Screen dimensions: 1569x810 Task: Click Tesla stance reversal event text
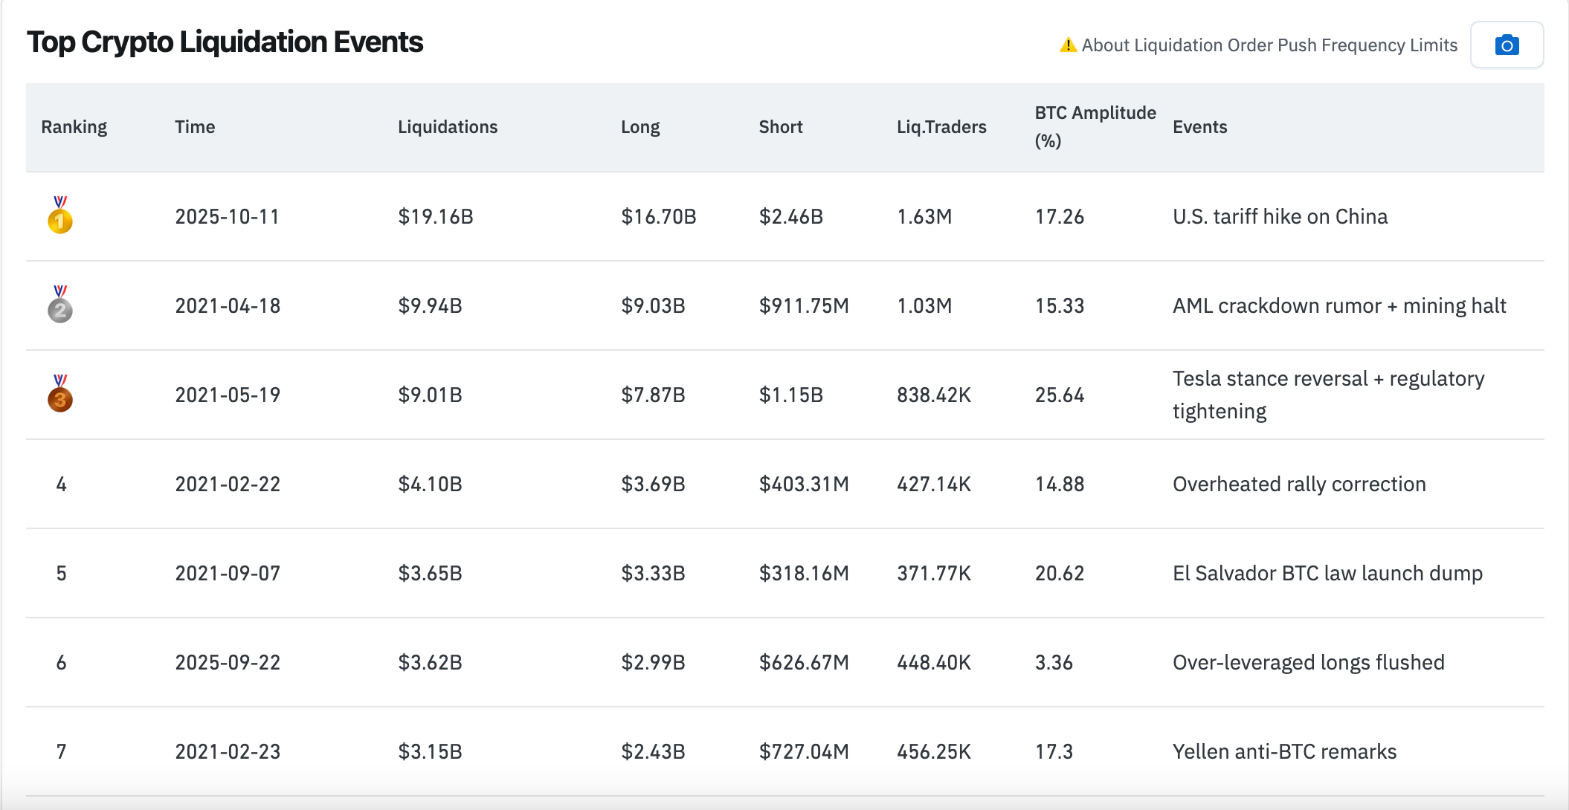[x=1329, y=395]
